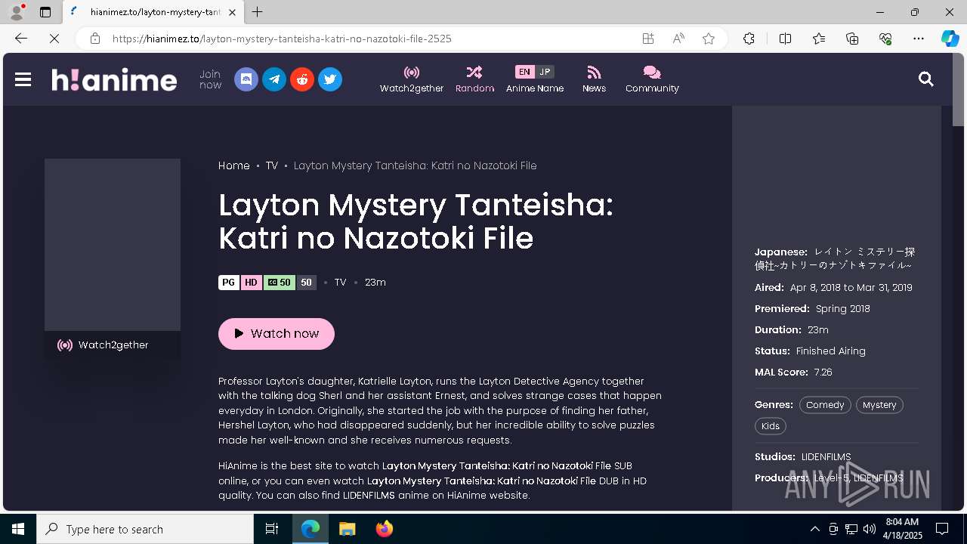
Task: Open Task View
Action: (272, 529)
